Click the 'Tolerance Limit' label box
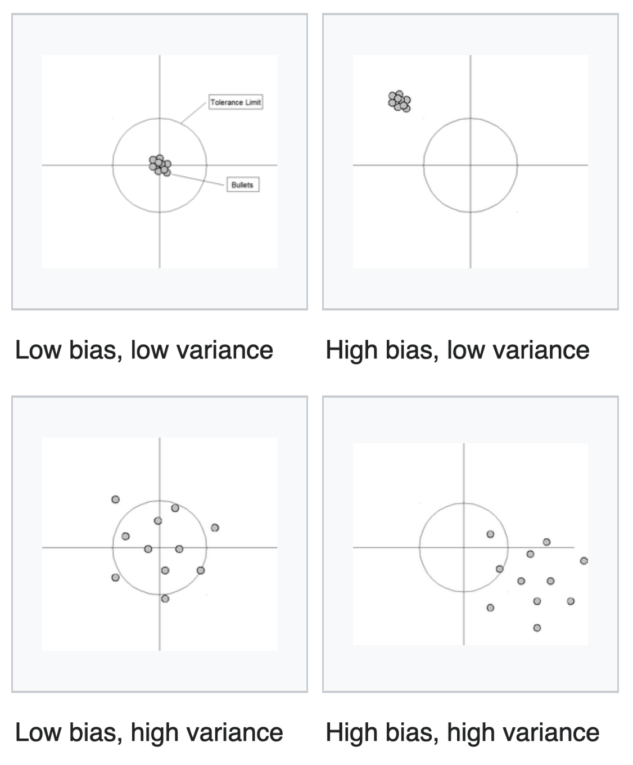 coord(236,102)
